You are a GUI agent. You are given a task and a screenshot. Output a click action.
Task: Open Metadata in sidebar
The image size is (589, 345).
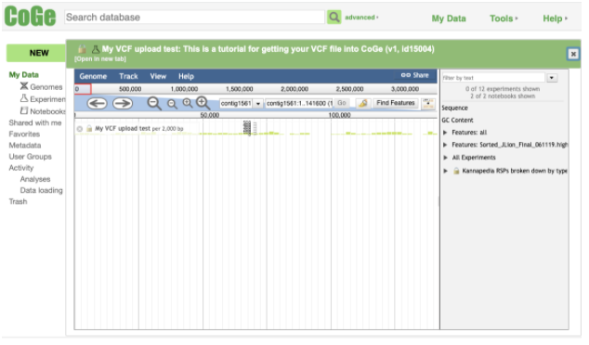coord(25,145)
